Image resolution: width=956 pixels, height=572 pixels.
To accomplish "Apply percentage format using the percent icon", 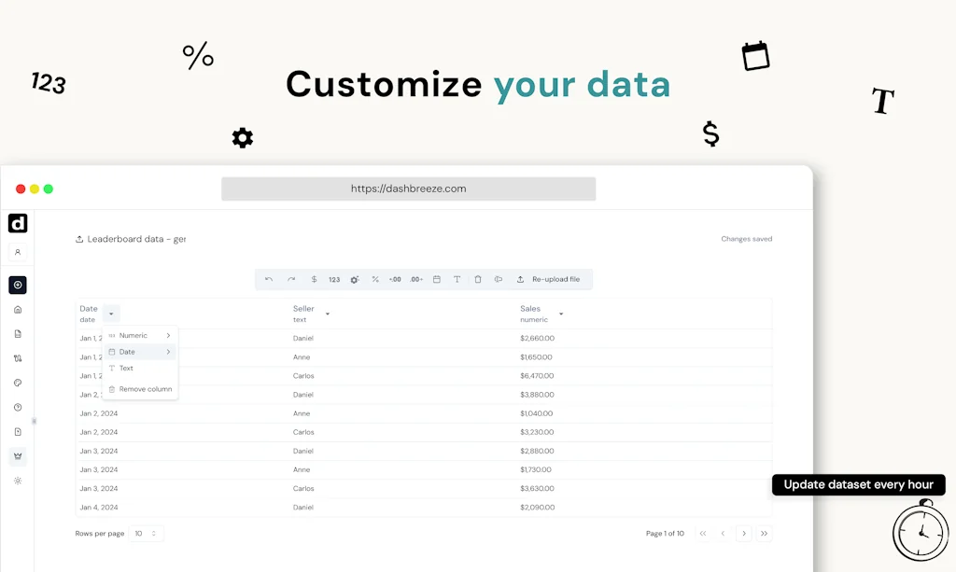I will tap(374, 279).
